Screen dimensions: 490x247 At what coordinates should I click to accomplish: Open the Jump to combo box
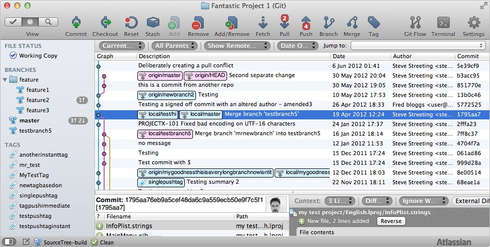[x=416, y=45]
